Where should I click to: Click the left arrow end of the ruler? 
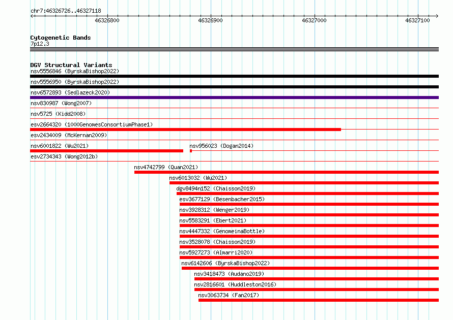pyautogui.click(x=32, y=16)
